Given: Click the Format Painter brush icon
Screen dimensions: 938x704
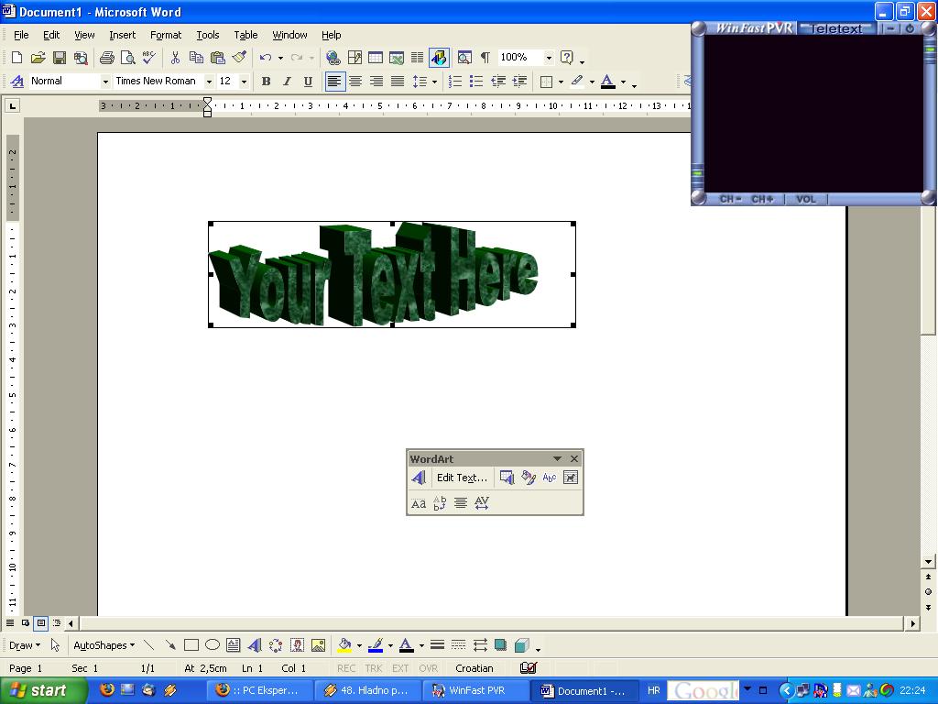Looking at the screenshot, I should click(x=239, y=58).
